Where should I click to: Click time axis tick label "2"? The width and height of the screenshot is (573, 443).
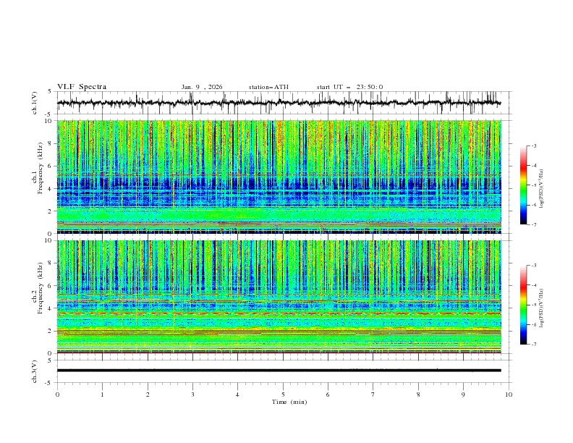pos(148,395)
